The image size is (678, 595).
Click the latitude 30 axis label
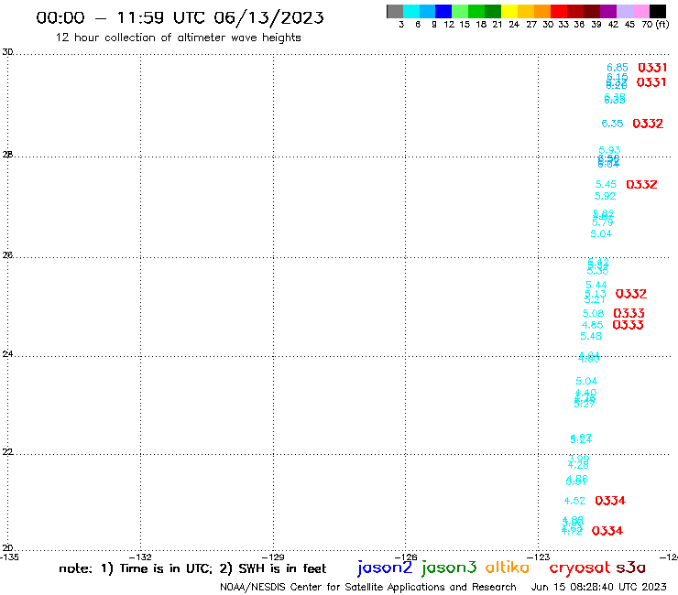(x=7, y=52)
